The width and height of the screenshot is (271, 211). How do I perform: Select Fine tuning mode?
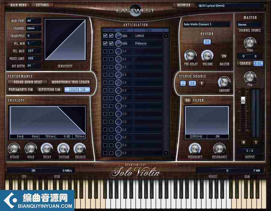pos(258,64)
